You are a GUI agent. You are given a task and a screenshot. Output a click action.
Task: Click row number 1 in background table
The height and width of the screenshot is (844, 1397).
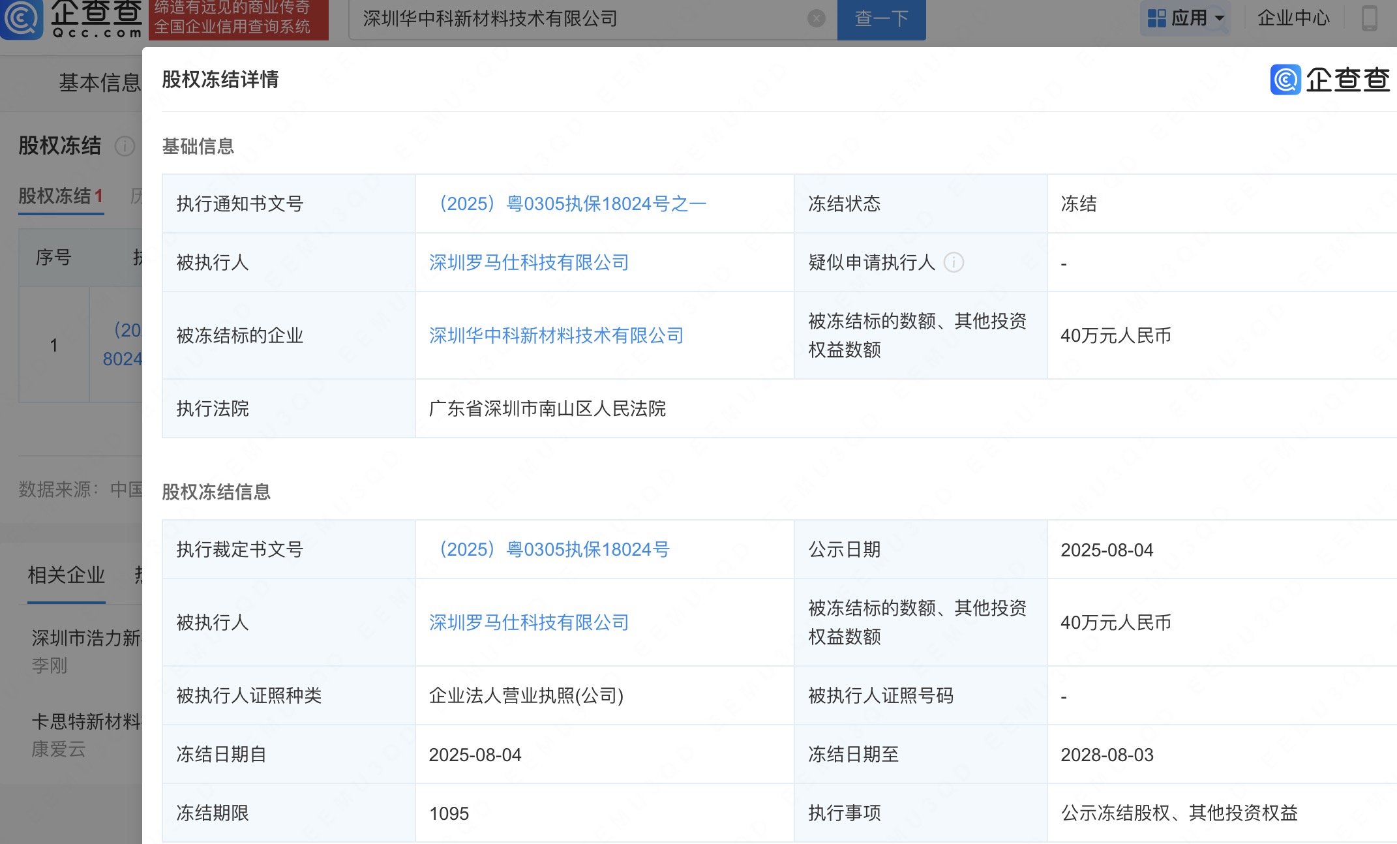click(53, 345)
